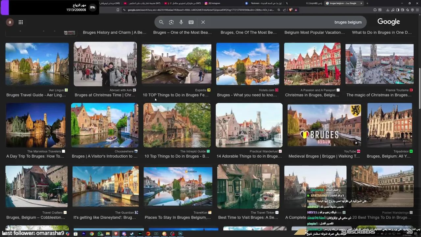Viewport: 421px width, 237px height.
Task: Open Expedia's stone bridge Bruges image
Action: (177, 64)
